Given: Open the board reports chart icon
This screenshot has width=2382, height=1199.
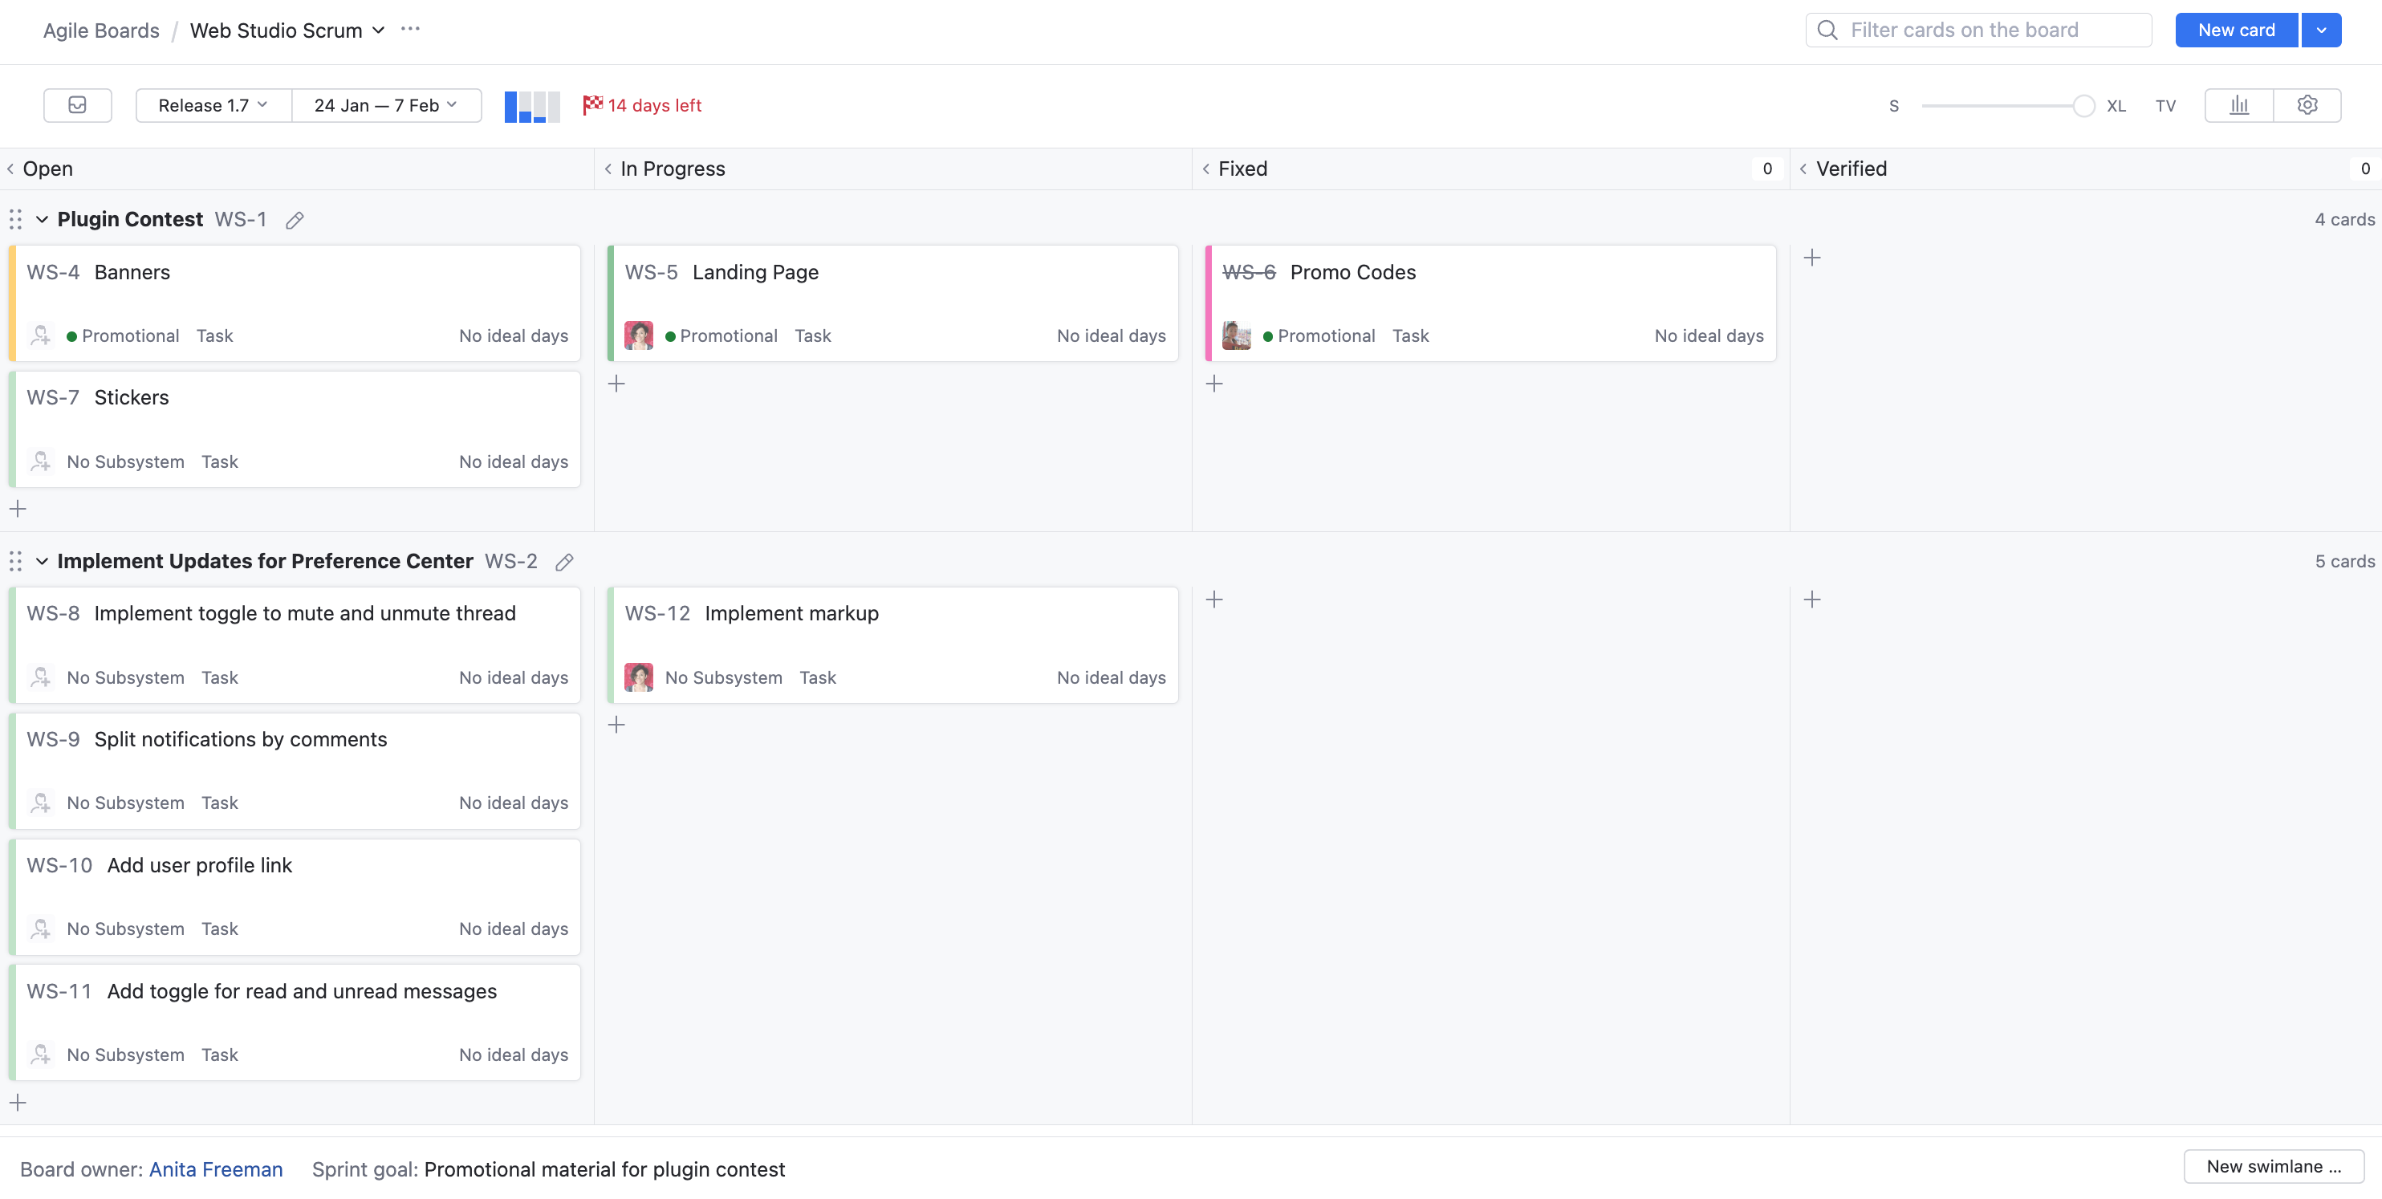Looking at the screenshot, I should click(x=2238, y=105).
